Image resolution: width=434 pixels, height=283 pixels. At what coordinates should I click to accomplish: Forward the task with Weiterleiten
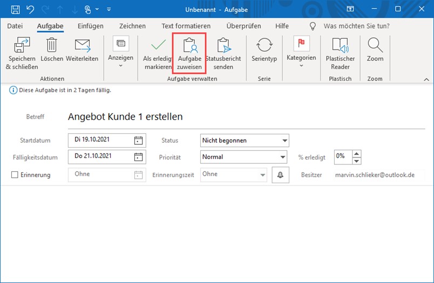82,50
